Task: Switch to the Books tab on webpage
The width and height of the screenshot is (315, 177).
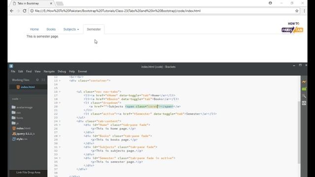Action: tap(51, 29)
